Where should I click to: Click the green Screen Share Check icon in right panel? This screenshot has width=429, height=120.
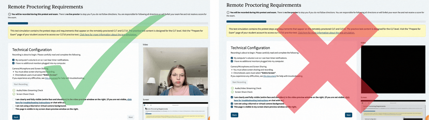(x=232, y=92)
